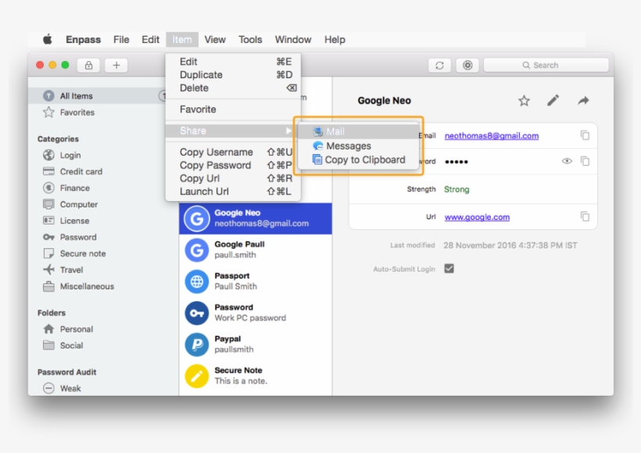Click the pencil icon to edit Google Neo
This screenshot has height=453, width=641.
pyautogui.click(x=553, y=100)
